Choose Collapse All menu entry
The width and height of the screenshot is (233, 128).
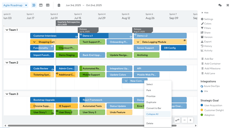pos(158,114)
